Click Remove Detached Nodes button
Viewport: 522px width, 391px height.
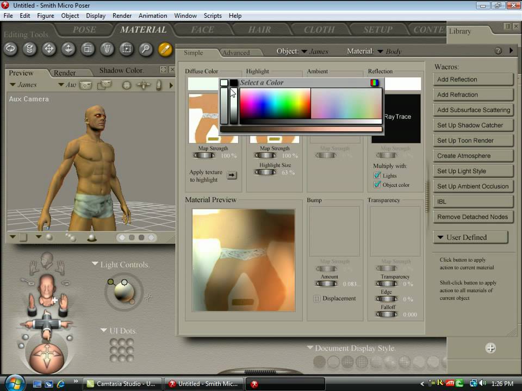[473, 217]
